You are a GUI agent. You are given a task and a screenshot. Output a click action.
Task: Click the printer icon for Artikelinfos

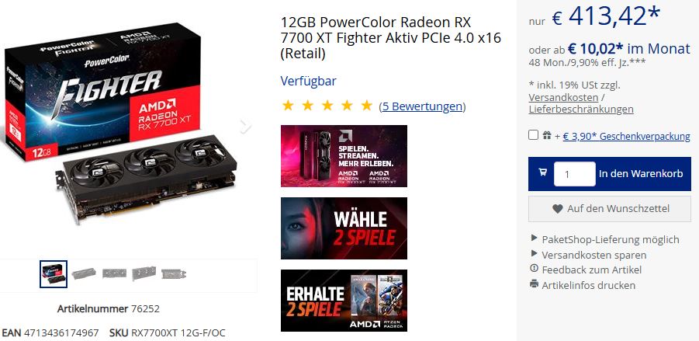point(534,284)
